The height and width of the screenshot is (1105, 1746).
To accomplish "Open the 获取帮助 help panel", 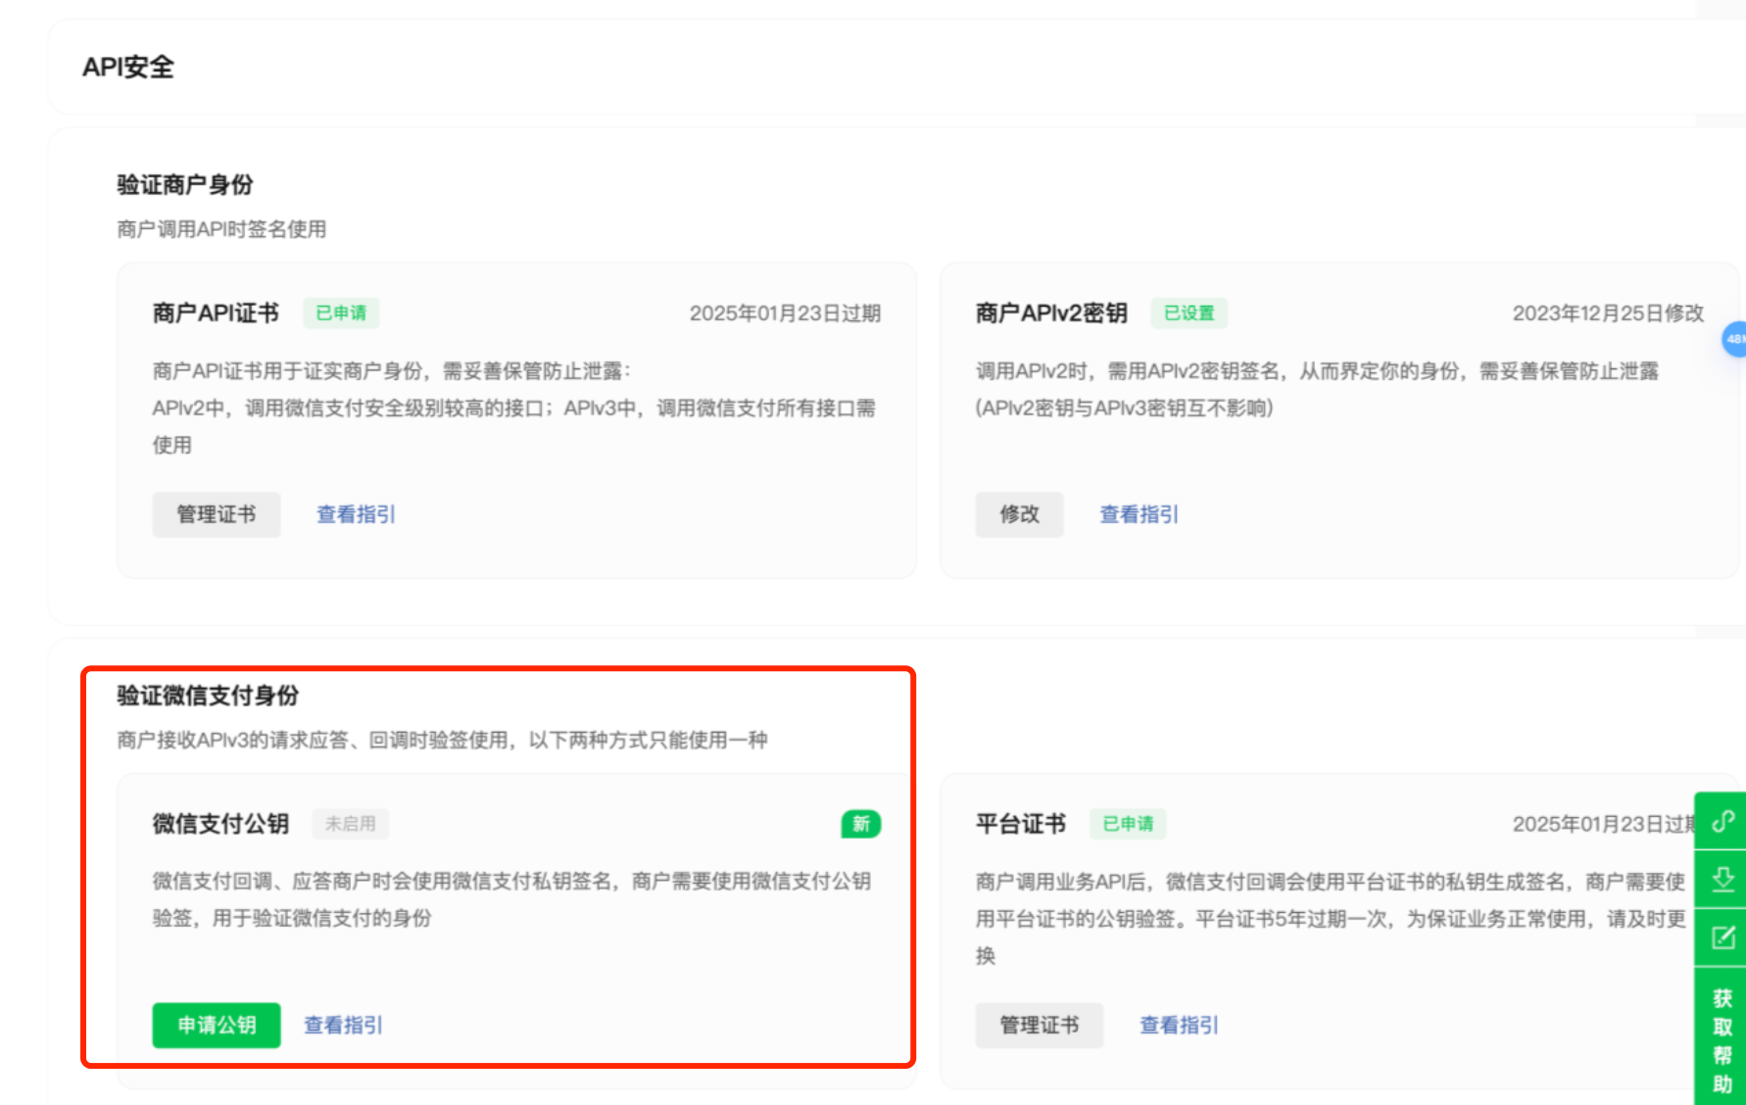I will tap(1722, 1040).
